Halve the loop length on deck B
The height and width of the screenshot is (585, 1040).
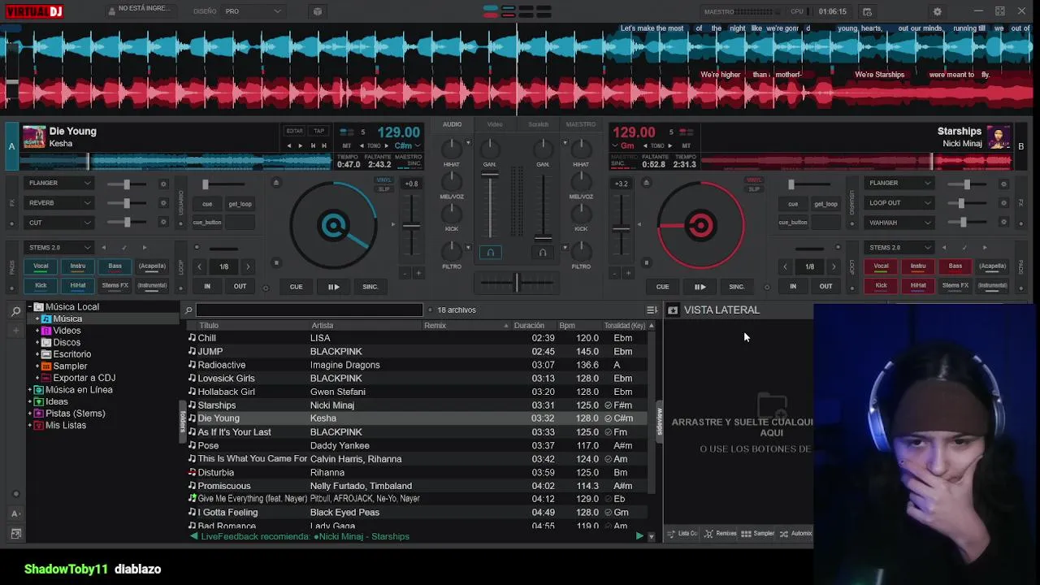tap(785, 266)
